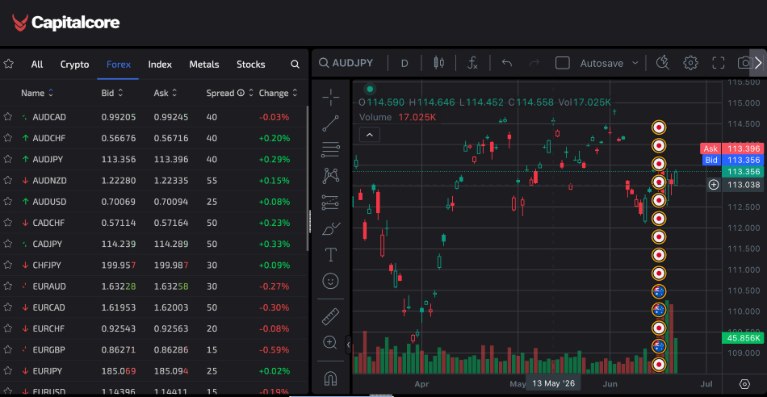Open the candlestick chart style menu
The height and width of the screenshot is (397, 767).
pyautogui.click(x=438, y=63)
